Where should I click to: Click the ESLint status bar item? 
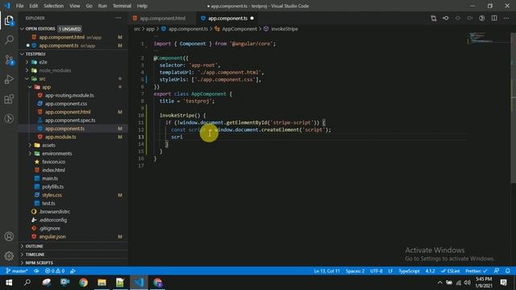pyautogui.click(x=451, y=271)
